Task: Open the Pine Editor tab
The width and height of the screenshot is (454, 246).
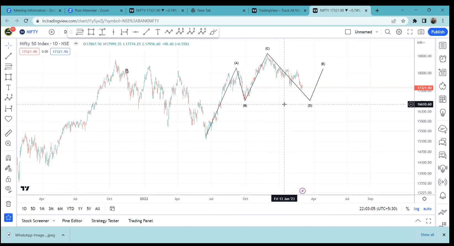Action: (x=72, y=221)
